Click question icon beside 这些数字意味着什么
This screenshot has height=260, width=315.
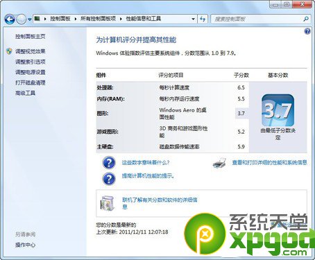coord(109,162)
